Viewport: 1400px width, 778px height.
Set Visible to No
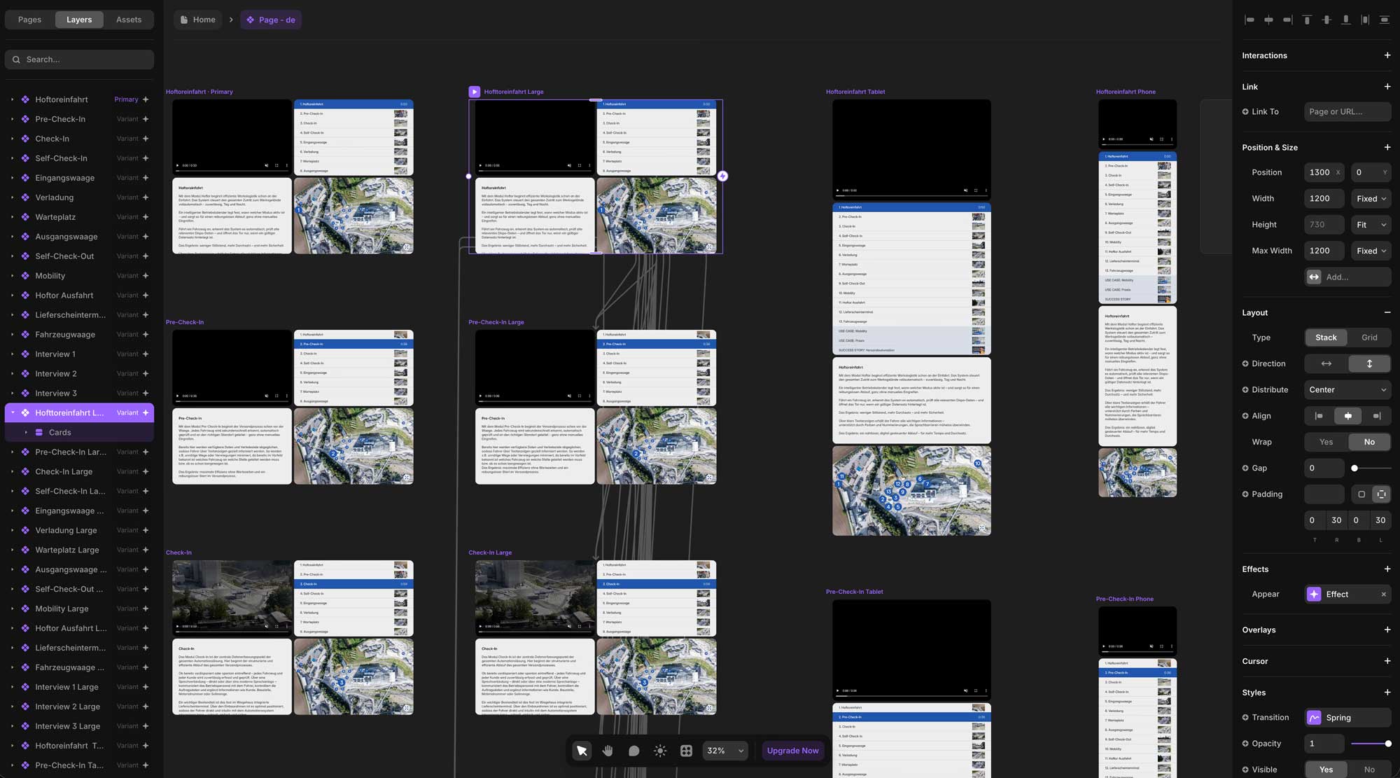(x=1368, y=769)
